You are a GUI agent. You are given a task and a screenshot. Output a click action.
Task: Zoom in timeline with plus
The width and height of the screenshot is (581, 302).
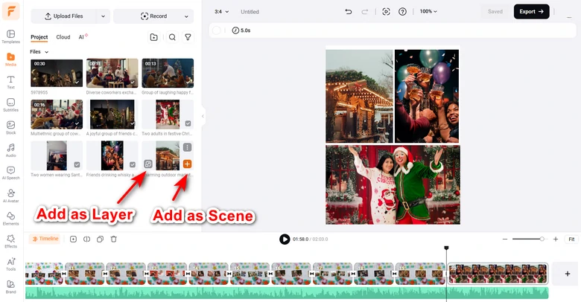[x=556, y=239]
